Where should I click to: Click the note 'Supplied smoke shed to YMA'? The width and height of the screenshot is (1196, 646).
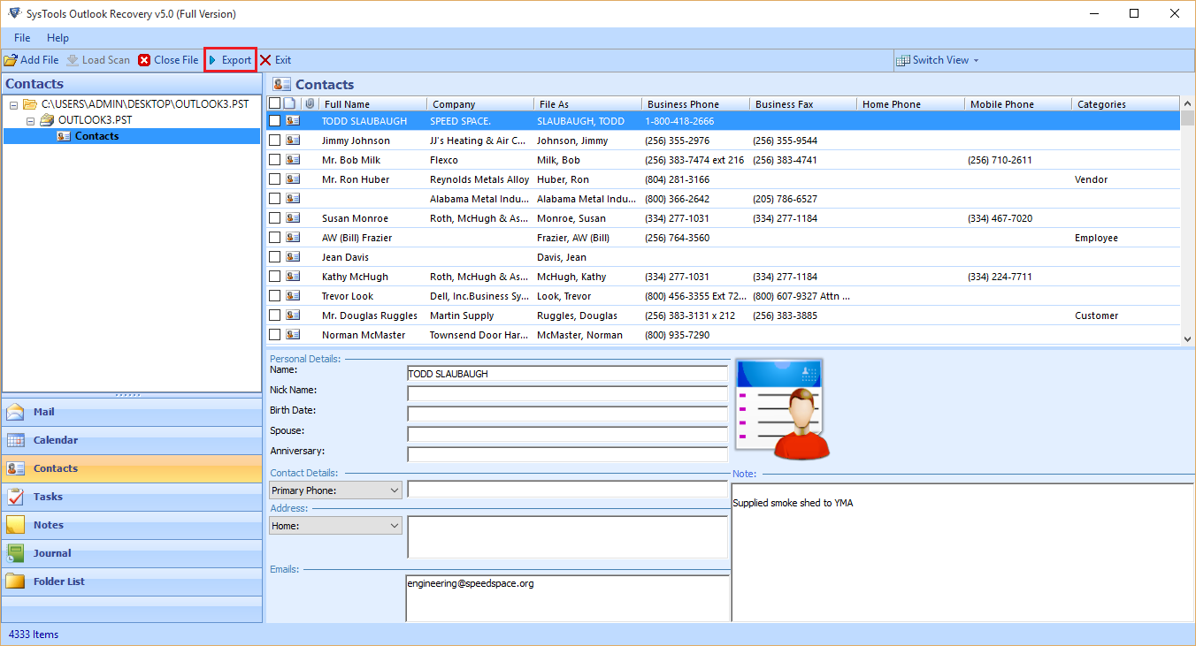pos(793,503)
